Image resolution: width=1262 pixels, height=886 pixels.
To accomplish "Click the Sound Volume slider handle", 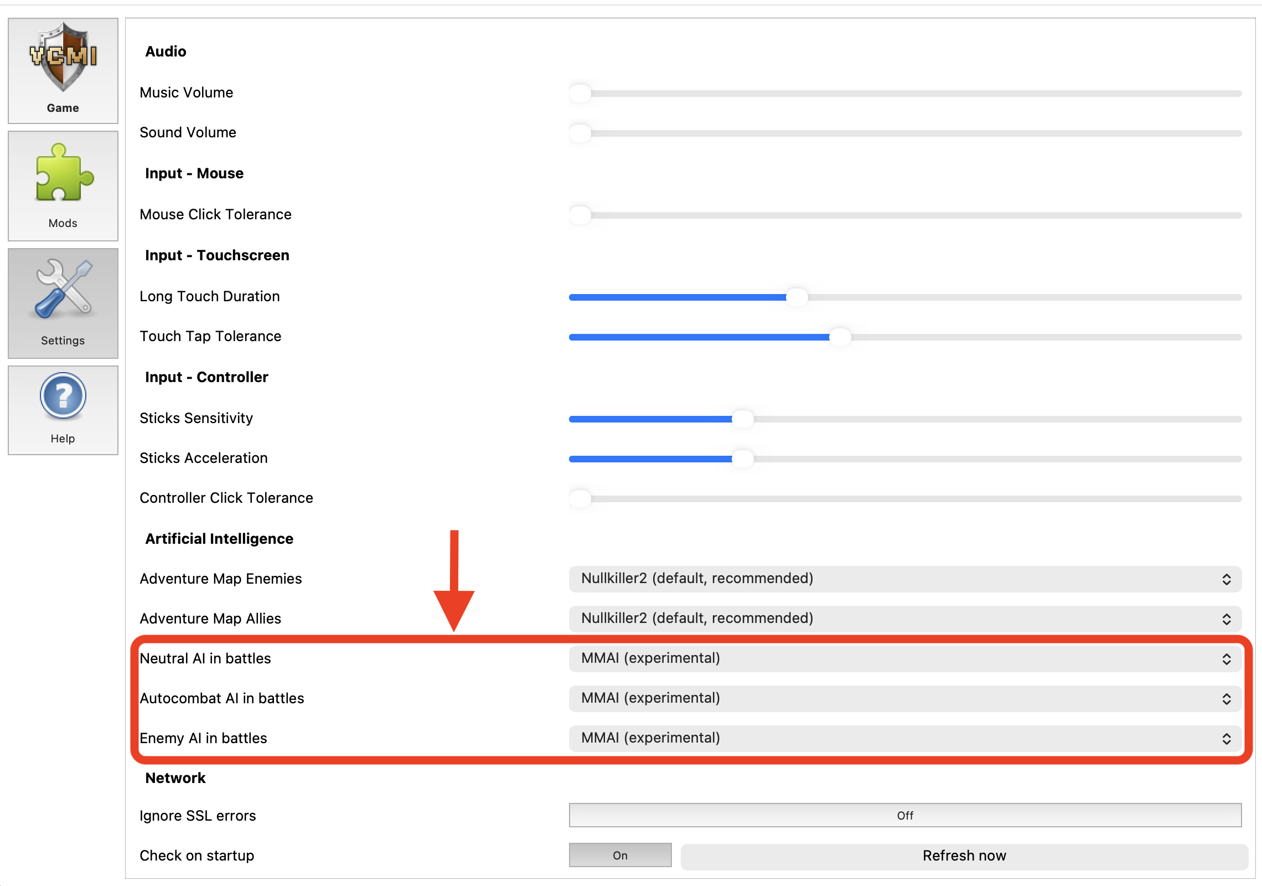I will tap(580, 133).
